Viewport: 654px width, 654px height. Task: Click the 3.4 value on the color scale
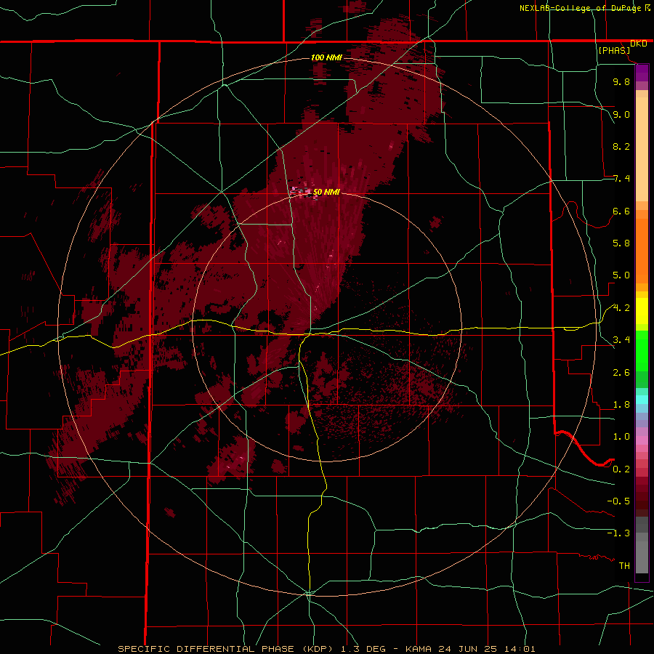pos(621,340)
